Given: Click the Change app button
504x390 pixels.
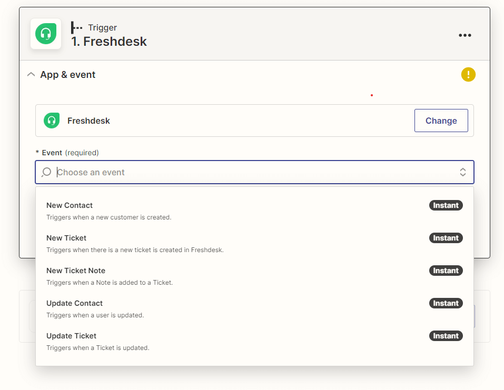Looking at the screenshot, I should (x=441, y=121).
